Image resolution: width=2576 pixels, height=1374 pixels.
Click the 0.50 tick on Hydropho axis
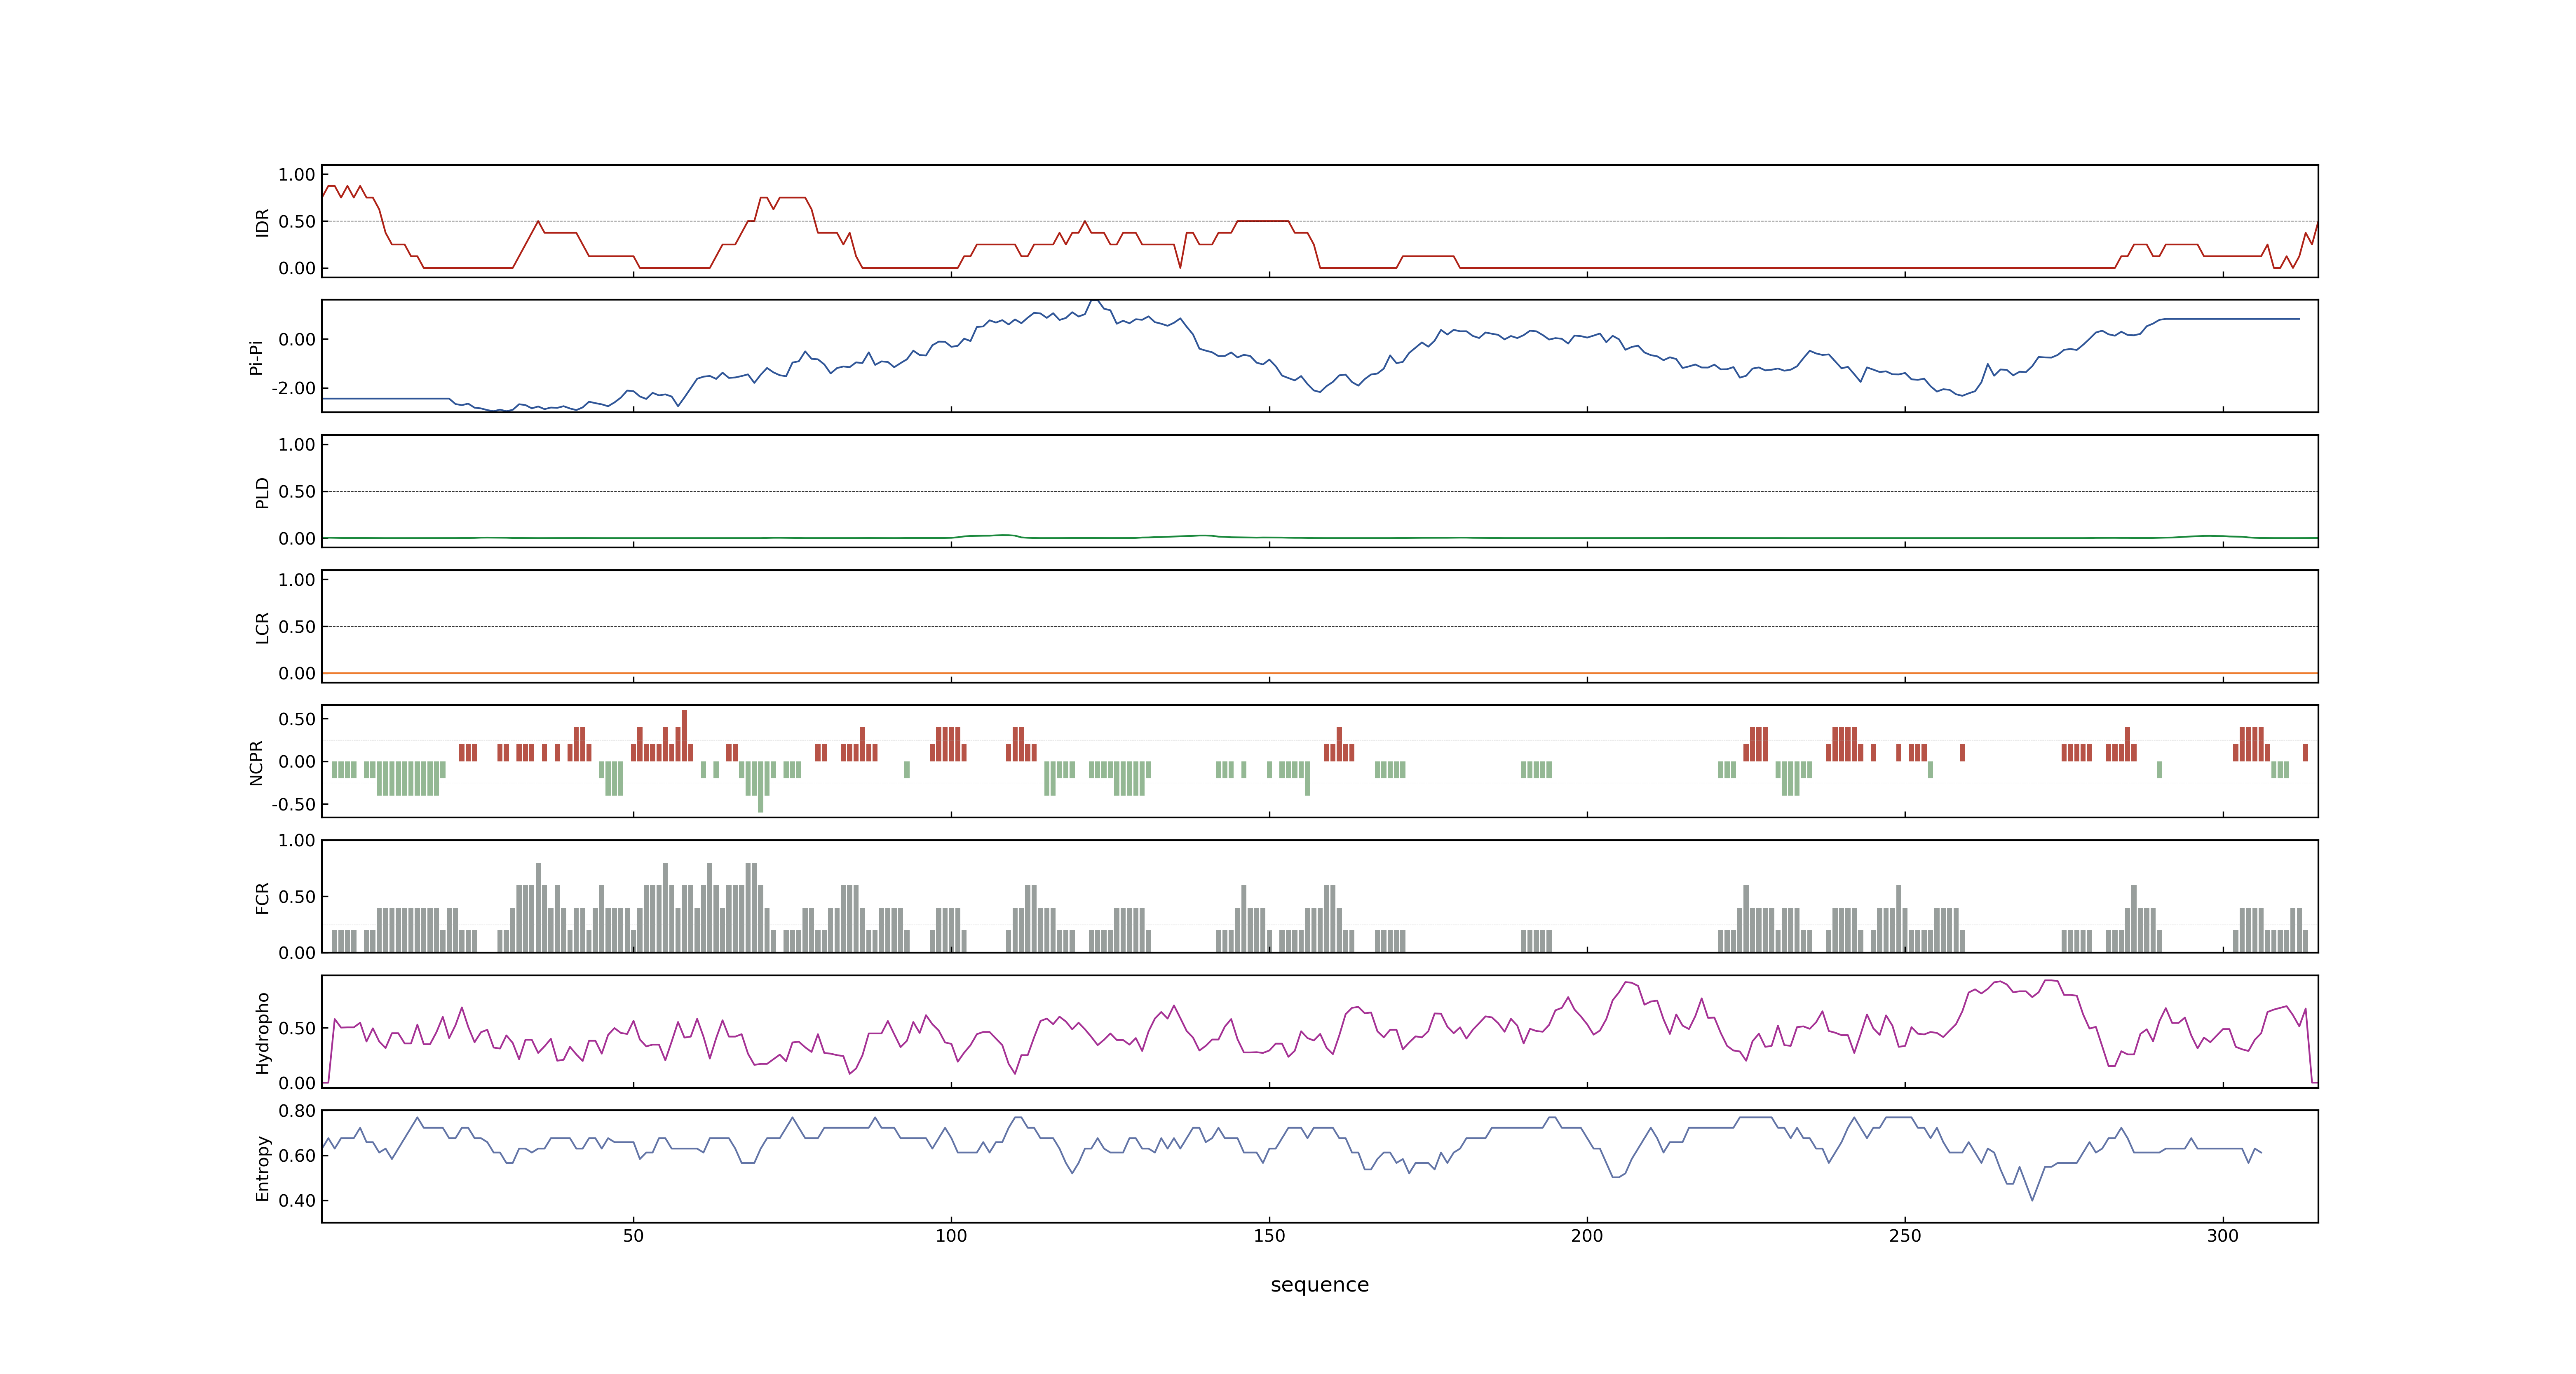[x=297, y=1028]
